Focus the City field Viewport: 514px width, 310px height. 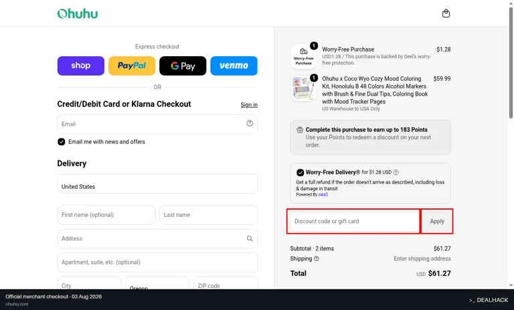[89, 283]
